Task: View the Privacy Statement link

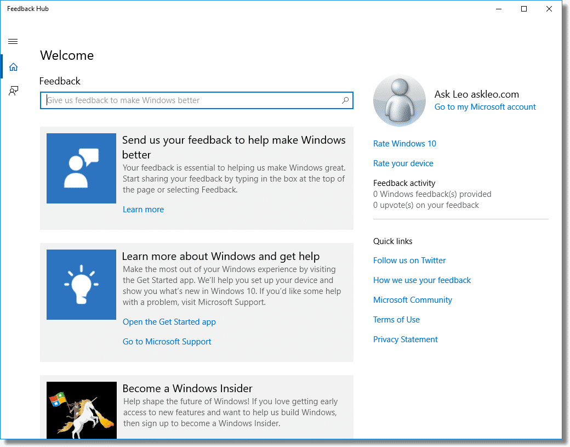Action: tap(406, 340)
